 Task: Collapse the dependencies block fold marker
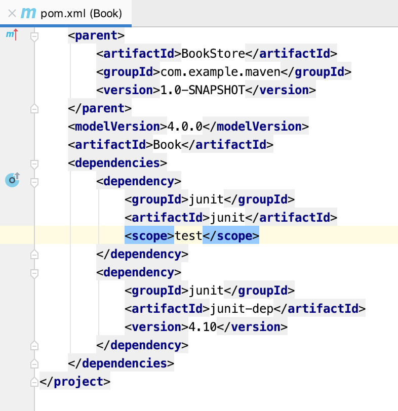tap(34, 163)
